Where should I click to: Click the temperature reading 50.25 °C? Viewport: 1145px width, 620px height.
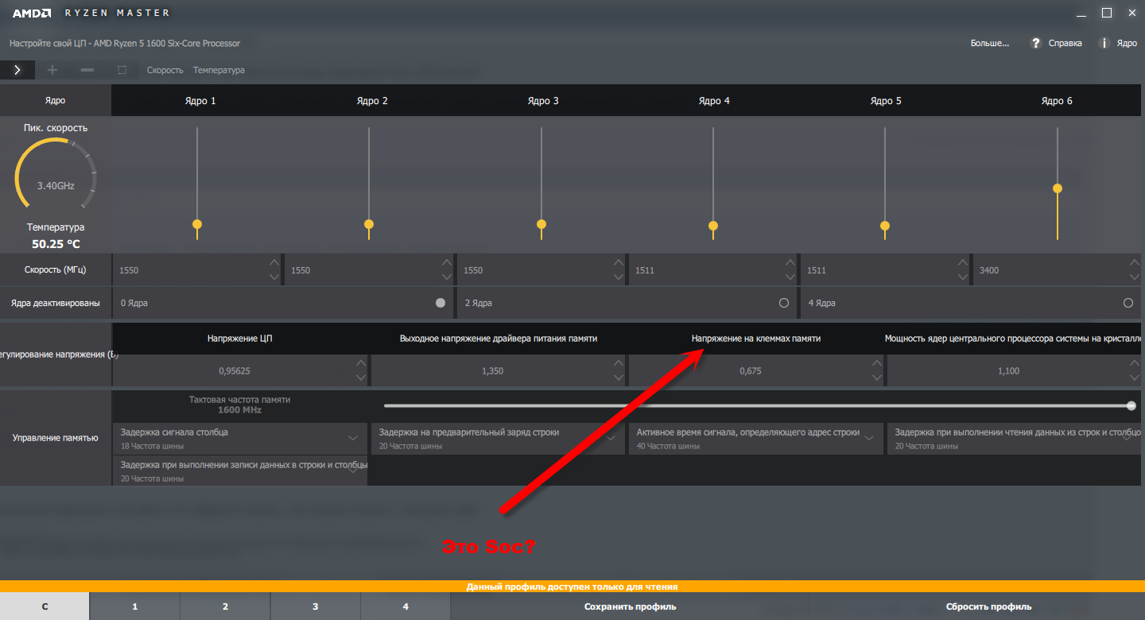[56, 244]
